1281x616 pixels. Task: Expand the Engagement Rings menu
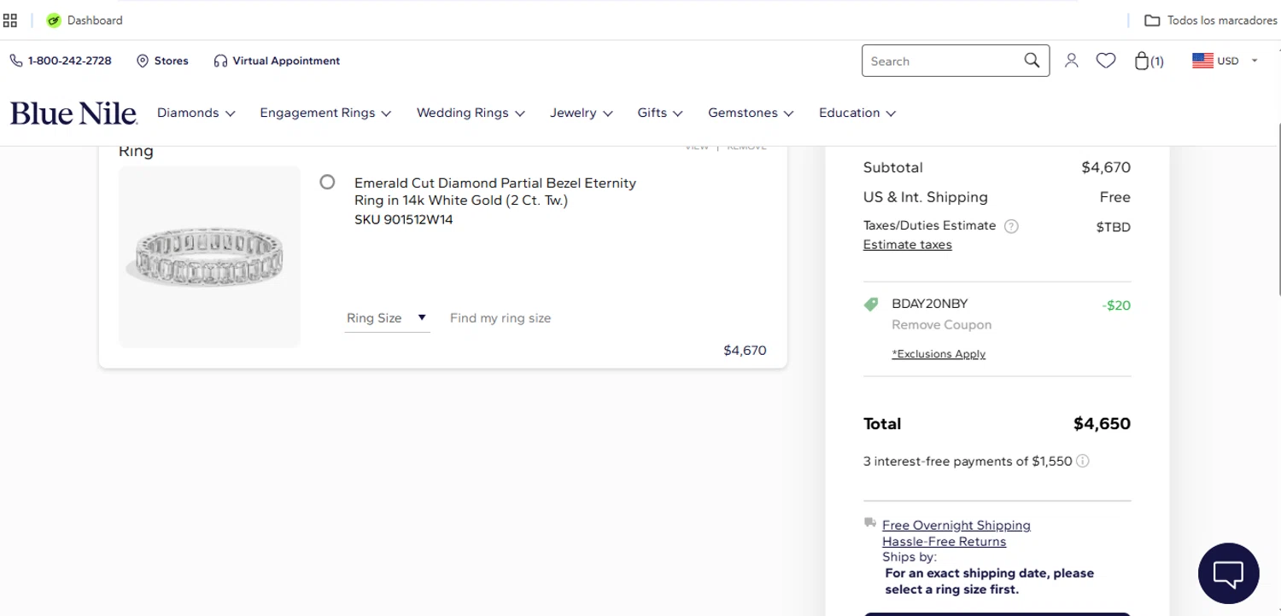tap(325, 113)
